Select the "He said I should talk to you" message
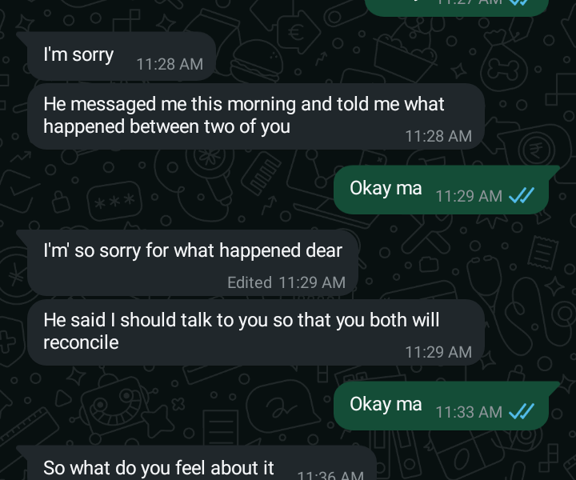The width and height of the screenshot is (576, 480). coord(241,320)
